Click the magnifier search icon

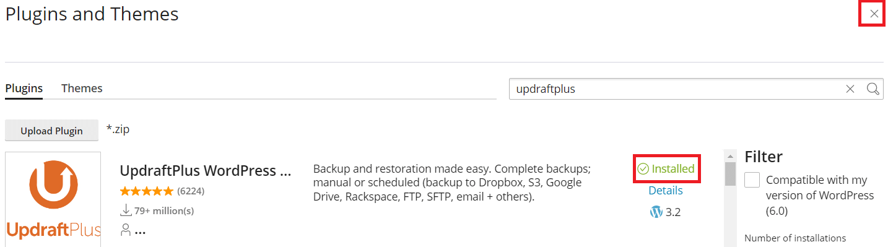point(873,89)
